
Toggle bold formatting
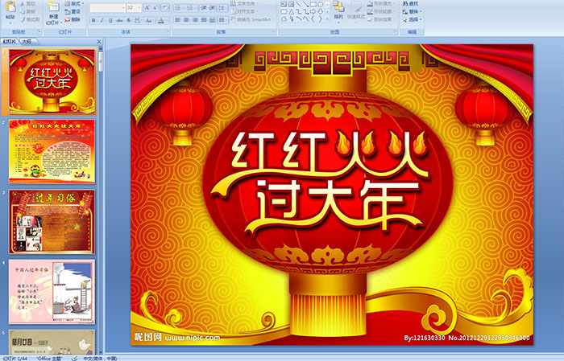(93, 20)
